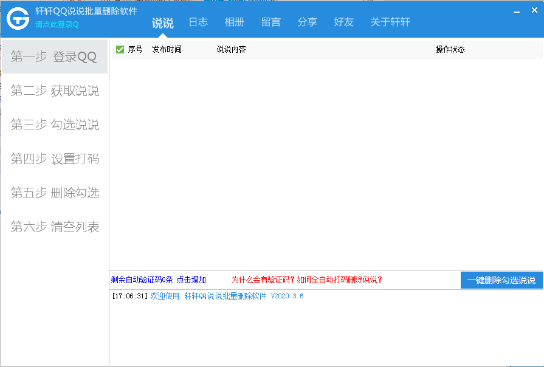Click the log entry 欢迎使用 轩轩QQ说说批量删除软件
Image resolution: width=544 pixels, height=367 pixels.
[208, 296]
